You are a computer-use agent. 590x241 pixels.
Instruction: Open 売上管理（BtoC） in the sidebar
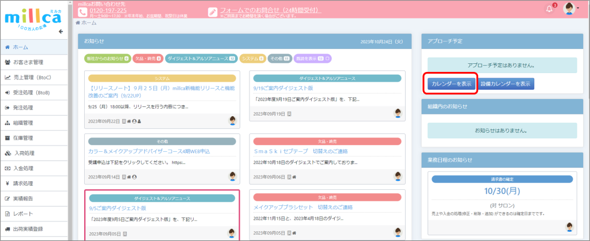coord(36,77)
